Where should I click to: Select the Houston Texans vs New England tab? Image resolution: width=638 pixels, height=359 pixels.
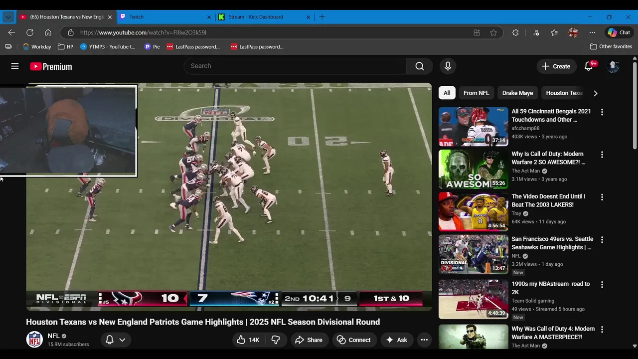point(66,17)
